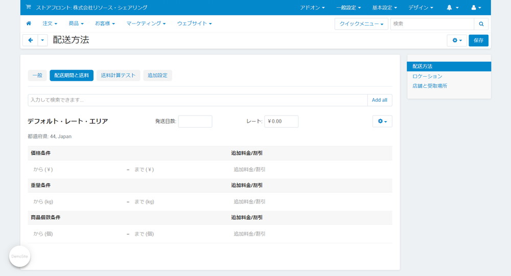Switch to the 送料計算テスト tab
This screenshot has width=511, height=276.
[x=119, y=75]
